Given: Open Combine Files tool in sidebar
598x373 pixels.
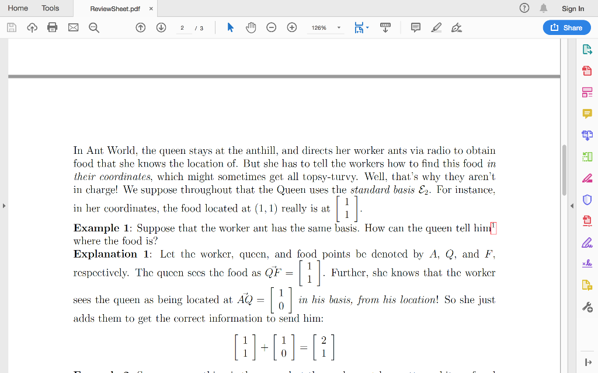Looking at the screenshot, I should coord(587,135).
